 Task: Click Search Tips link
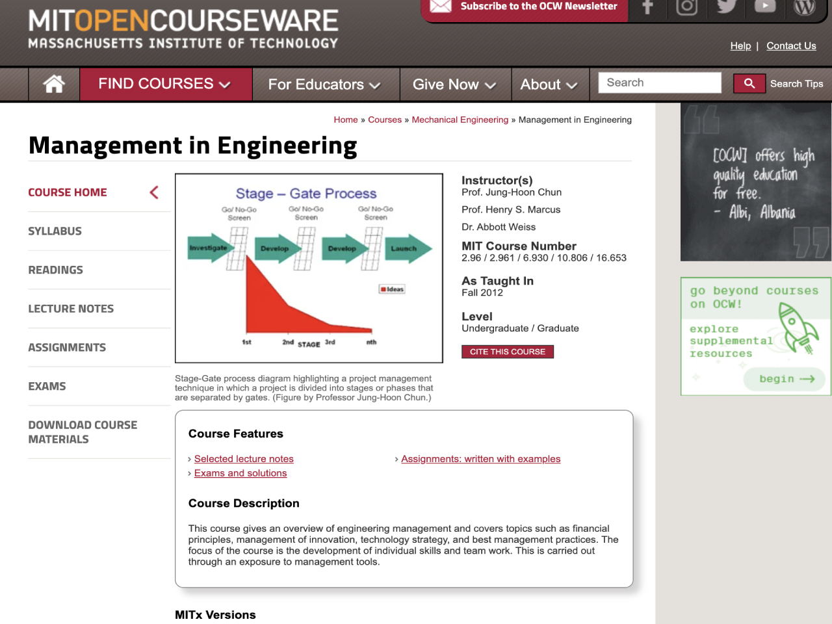pos(796,84)
